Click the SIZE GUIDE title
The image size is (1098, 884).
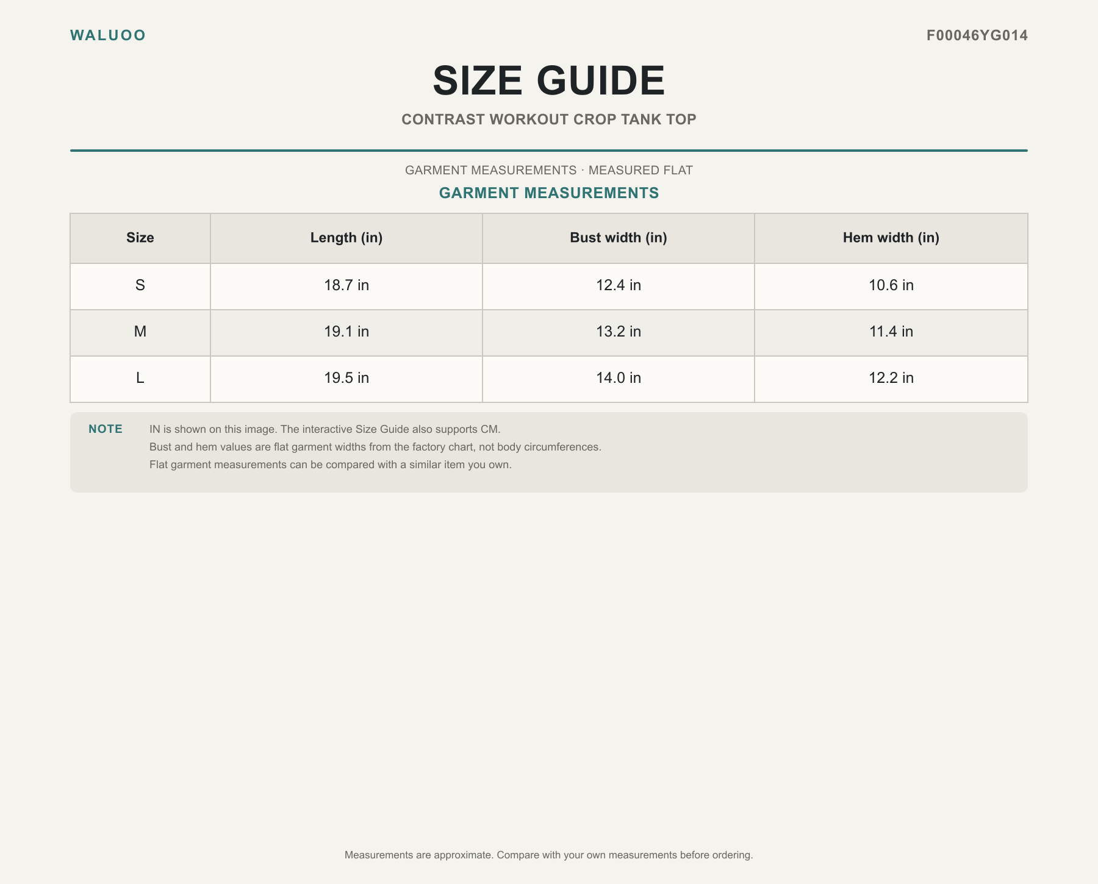coord(549,80)
